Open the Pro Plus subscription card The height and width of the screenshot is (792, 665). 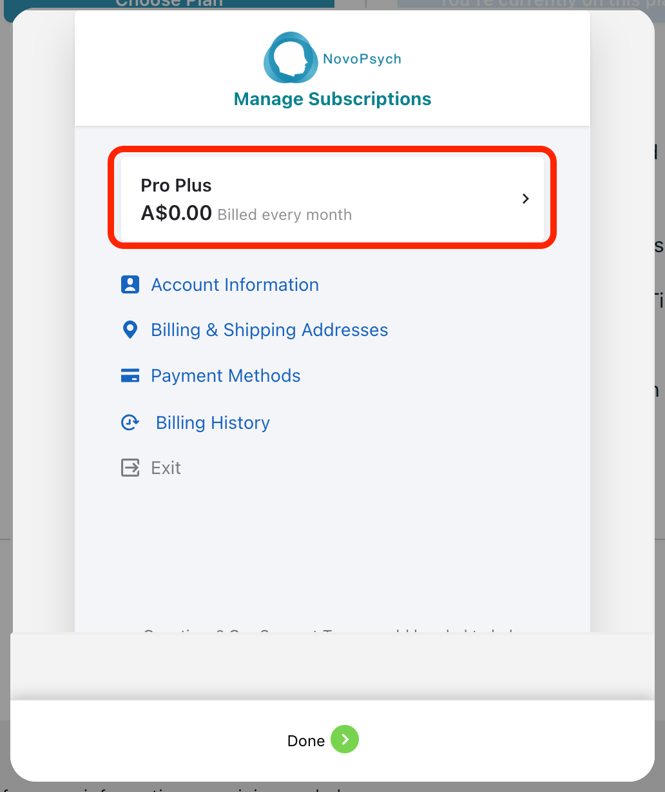332,199
